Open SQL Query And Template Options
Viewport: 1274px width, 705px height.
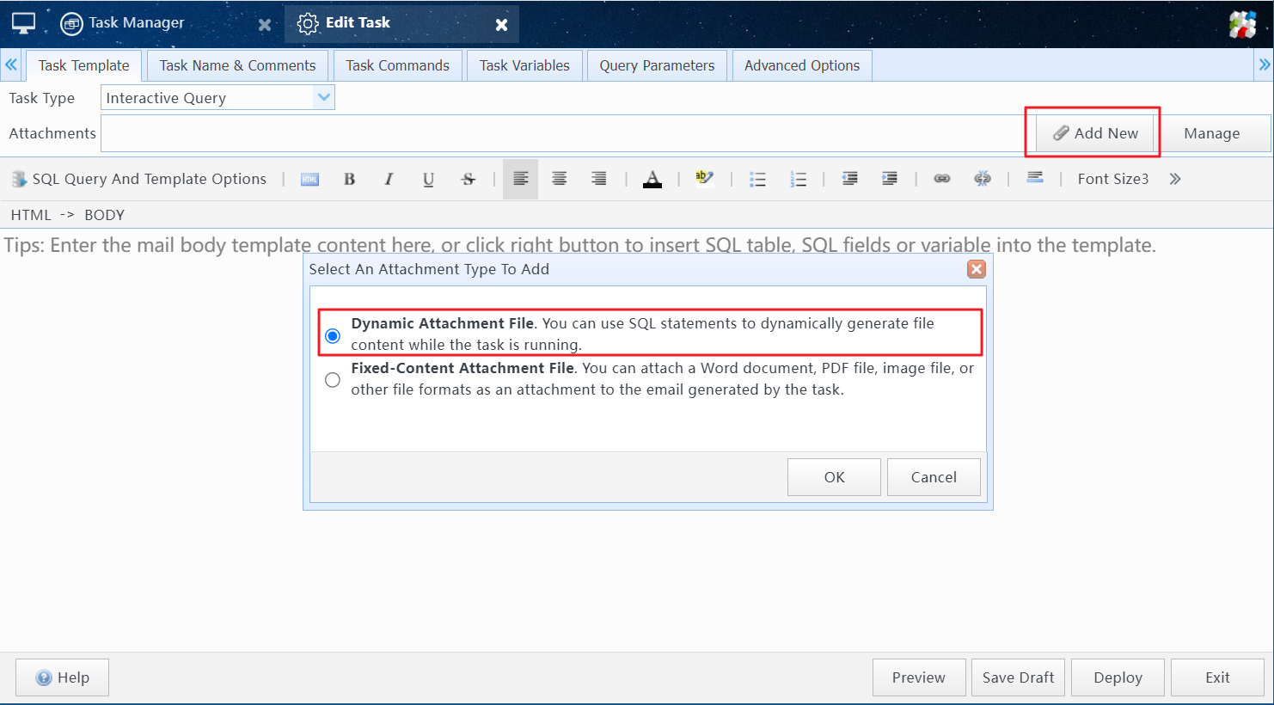pos(139,179)
